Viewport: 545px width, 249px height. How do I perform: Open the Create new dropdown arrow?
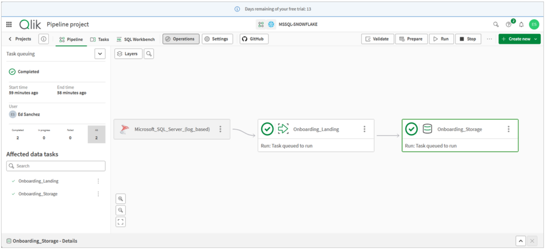click(x=535, y=39)
